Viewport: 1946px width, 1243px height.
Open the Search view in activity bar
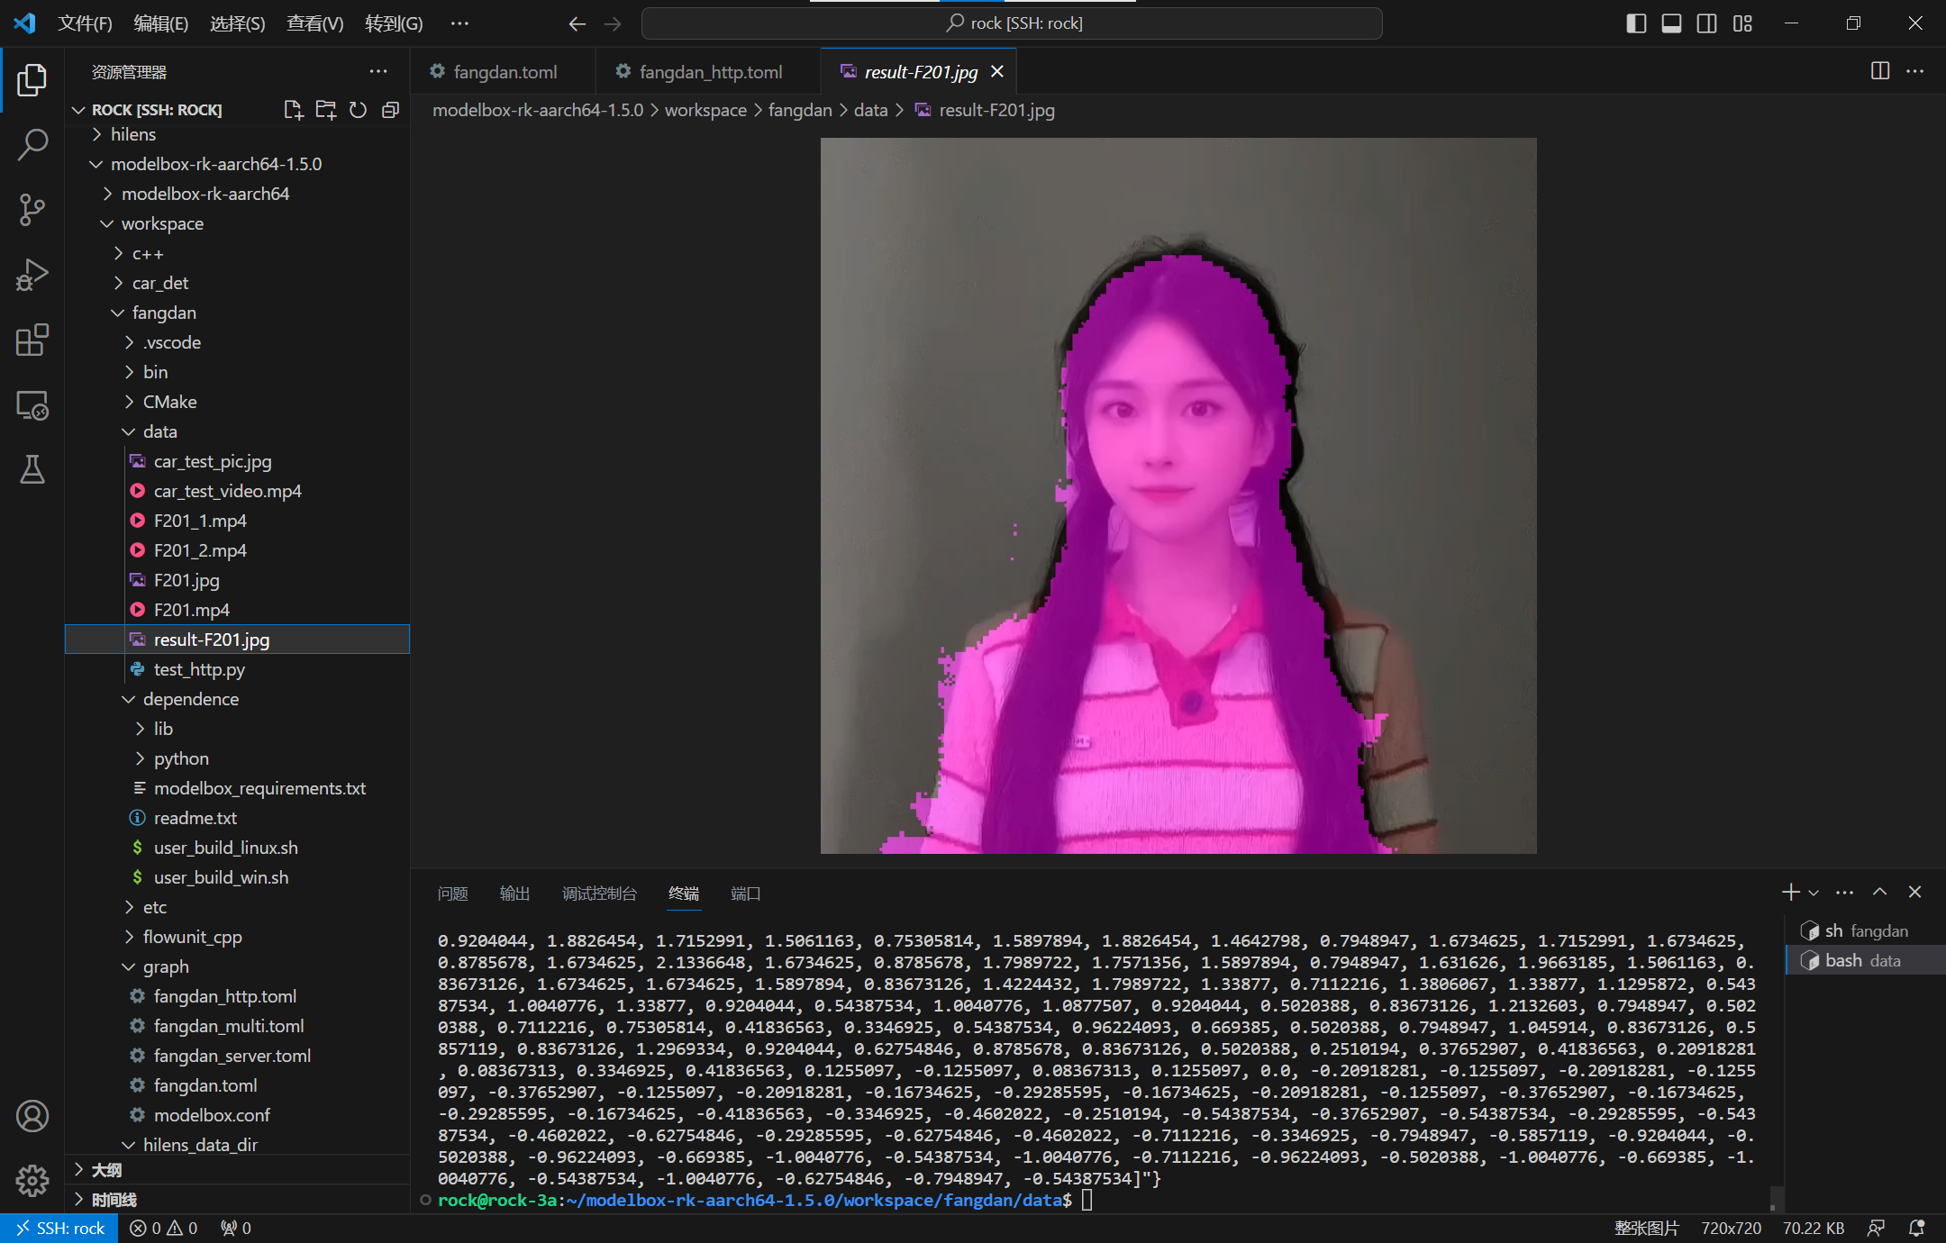pyautogui.click(x=32, y=144)
